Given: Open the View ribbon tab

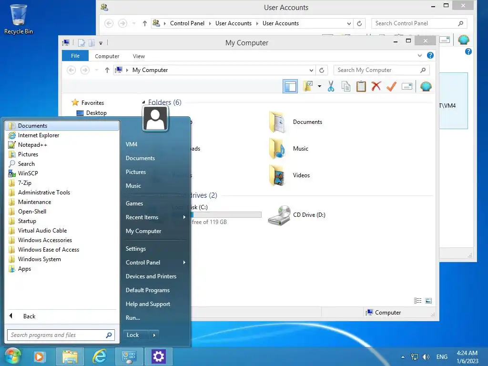Looking at the screenshot, I should pyautogui.click(x=139, y=56).
